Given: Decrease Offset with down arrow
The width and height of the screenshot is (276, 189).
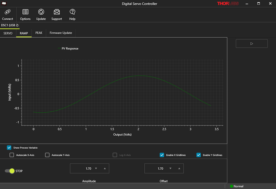Looking at the screenshot, I should pos(170,168).
